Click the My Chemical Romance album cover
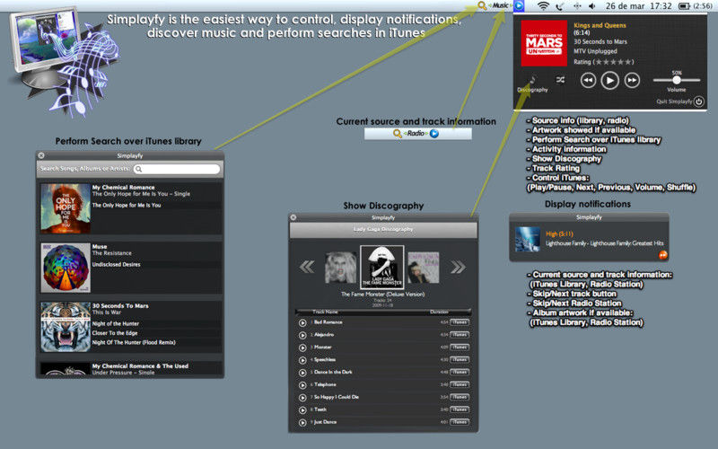This screenshot has width=718, height=449. click(x=66, y=208)
